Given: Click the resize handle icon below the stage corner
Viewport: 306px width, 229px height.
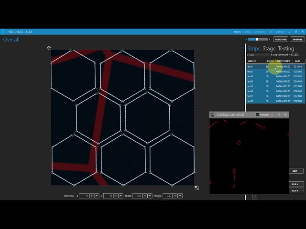Looking at the screenshot, I should [197, 187].
